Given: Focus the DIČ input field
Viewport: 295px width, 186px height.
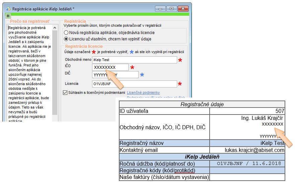Looking at the screenshot, I should click(115, 75).
